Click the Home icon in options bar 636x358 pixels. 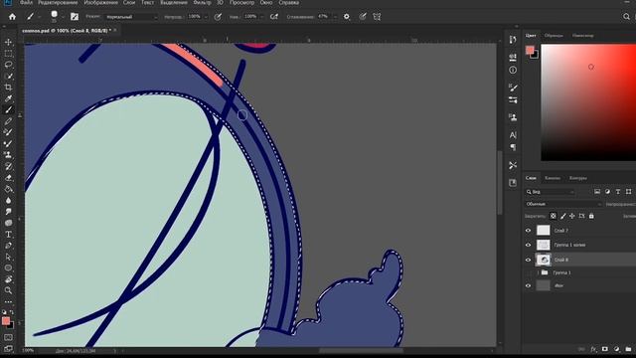(x=12, y=17)
